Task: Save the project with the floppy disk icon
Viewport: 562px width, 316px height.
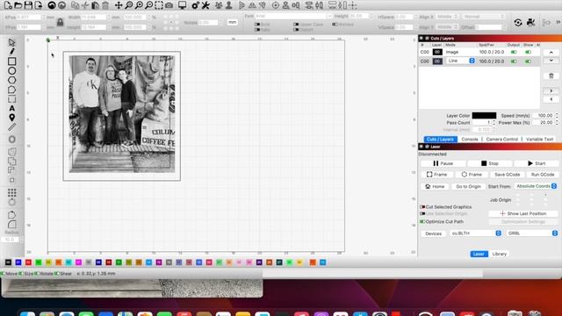Action: tap(28, 5)
